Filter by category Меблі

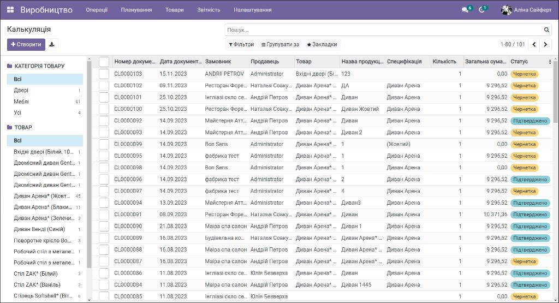(x=45, y=102)
